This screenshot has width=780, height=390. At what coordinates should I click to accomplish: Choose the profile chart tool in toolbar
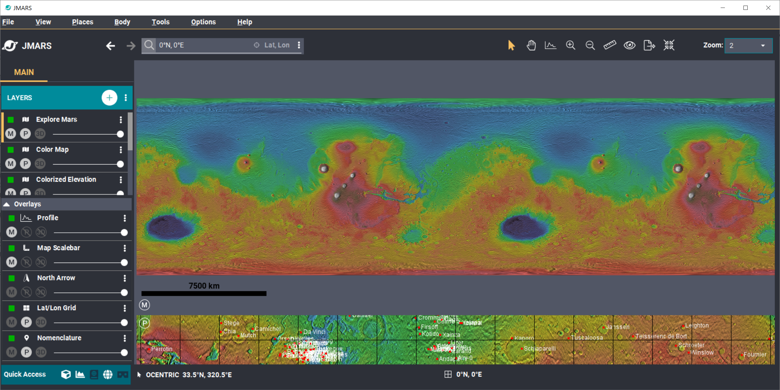pyautogui.click(x=551, y=46)
